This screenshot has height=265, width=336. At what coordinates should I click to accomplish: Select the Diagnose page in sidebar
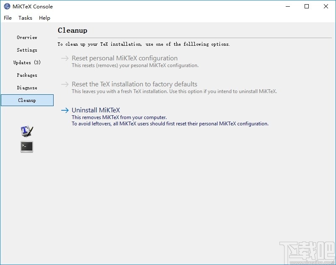(x=27, y=88)
